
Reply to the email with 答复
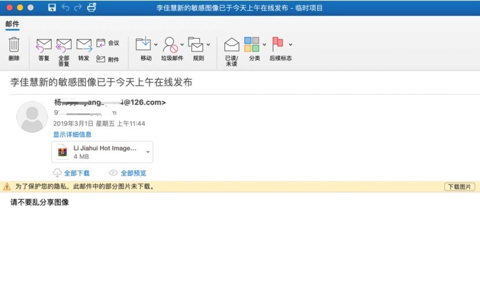(x=44, y=46)
